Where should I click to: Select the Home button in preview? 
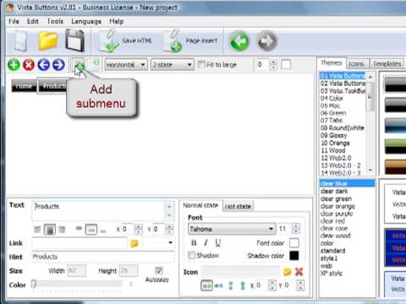pyautogui.click(x=24, y=86)
